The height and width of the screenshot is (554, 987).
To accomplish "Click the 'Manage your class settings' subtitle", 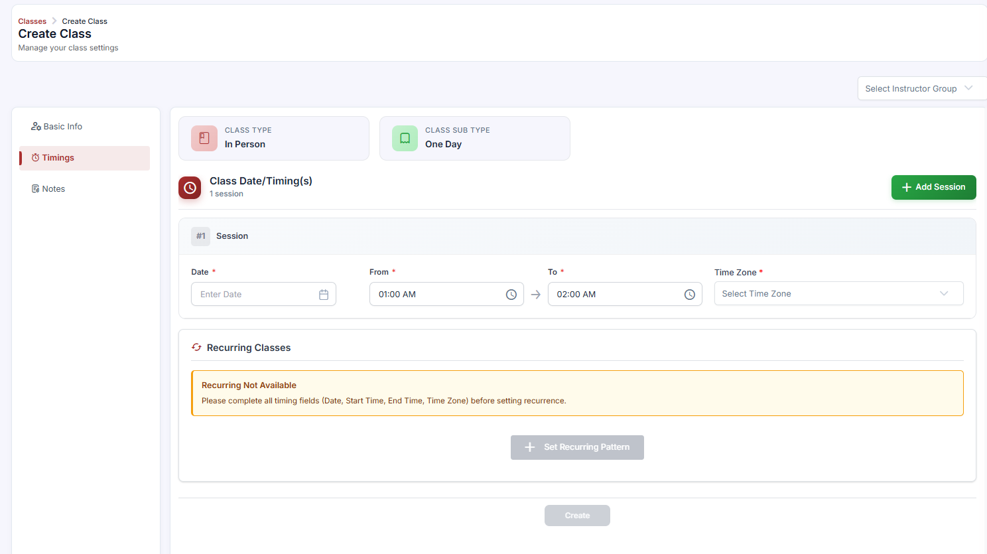I will click(68, 48).
